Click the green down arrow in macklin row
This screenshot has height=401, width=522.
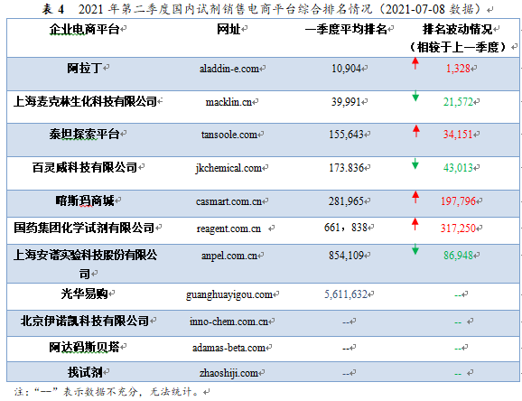(415, 96)
